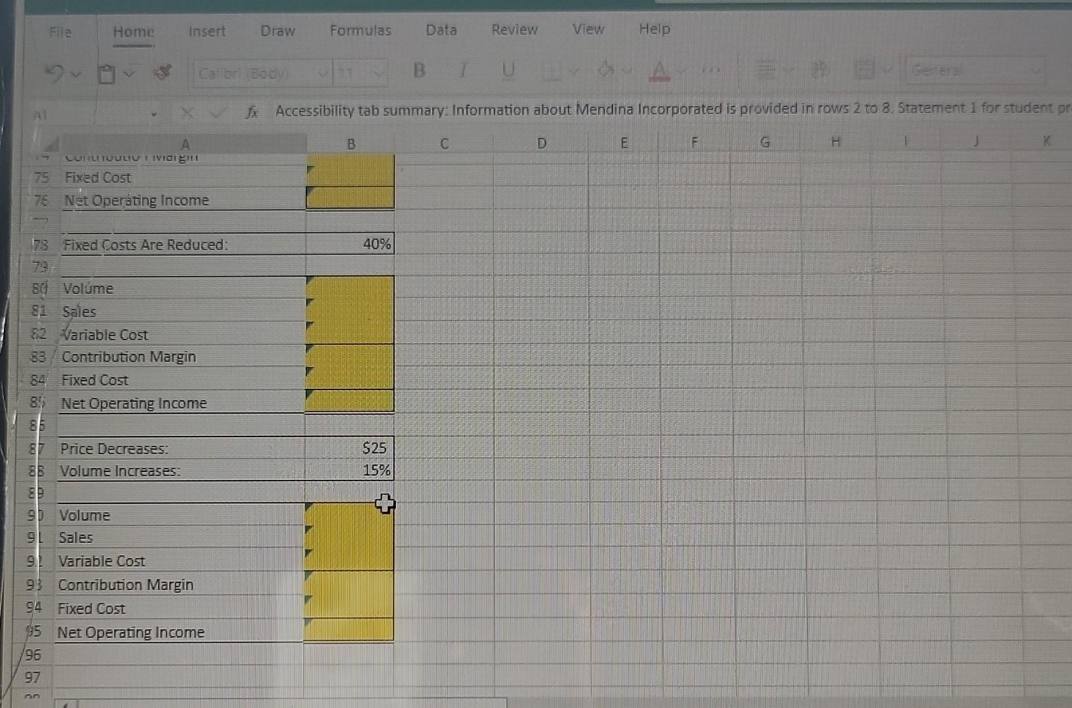
Task: Select the $25 price decrease cell
Action: tap(349, 448)
